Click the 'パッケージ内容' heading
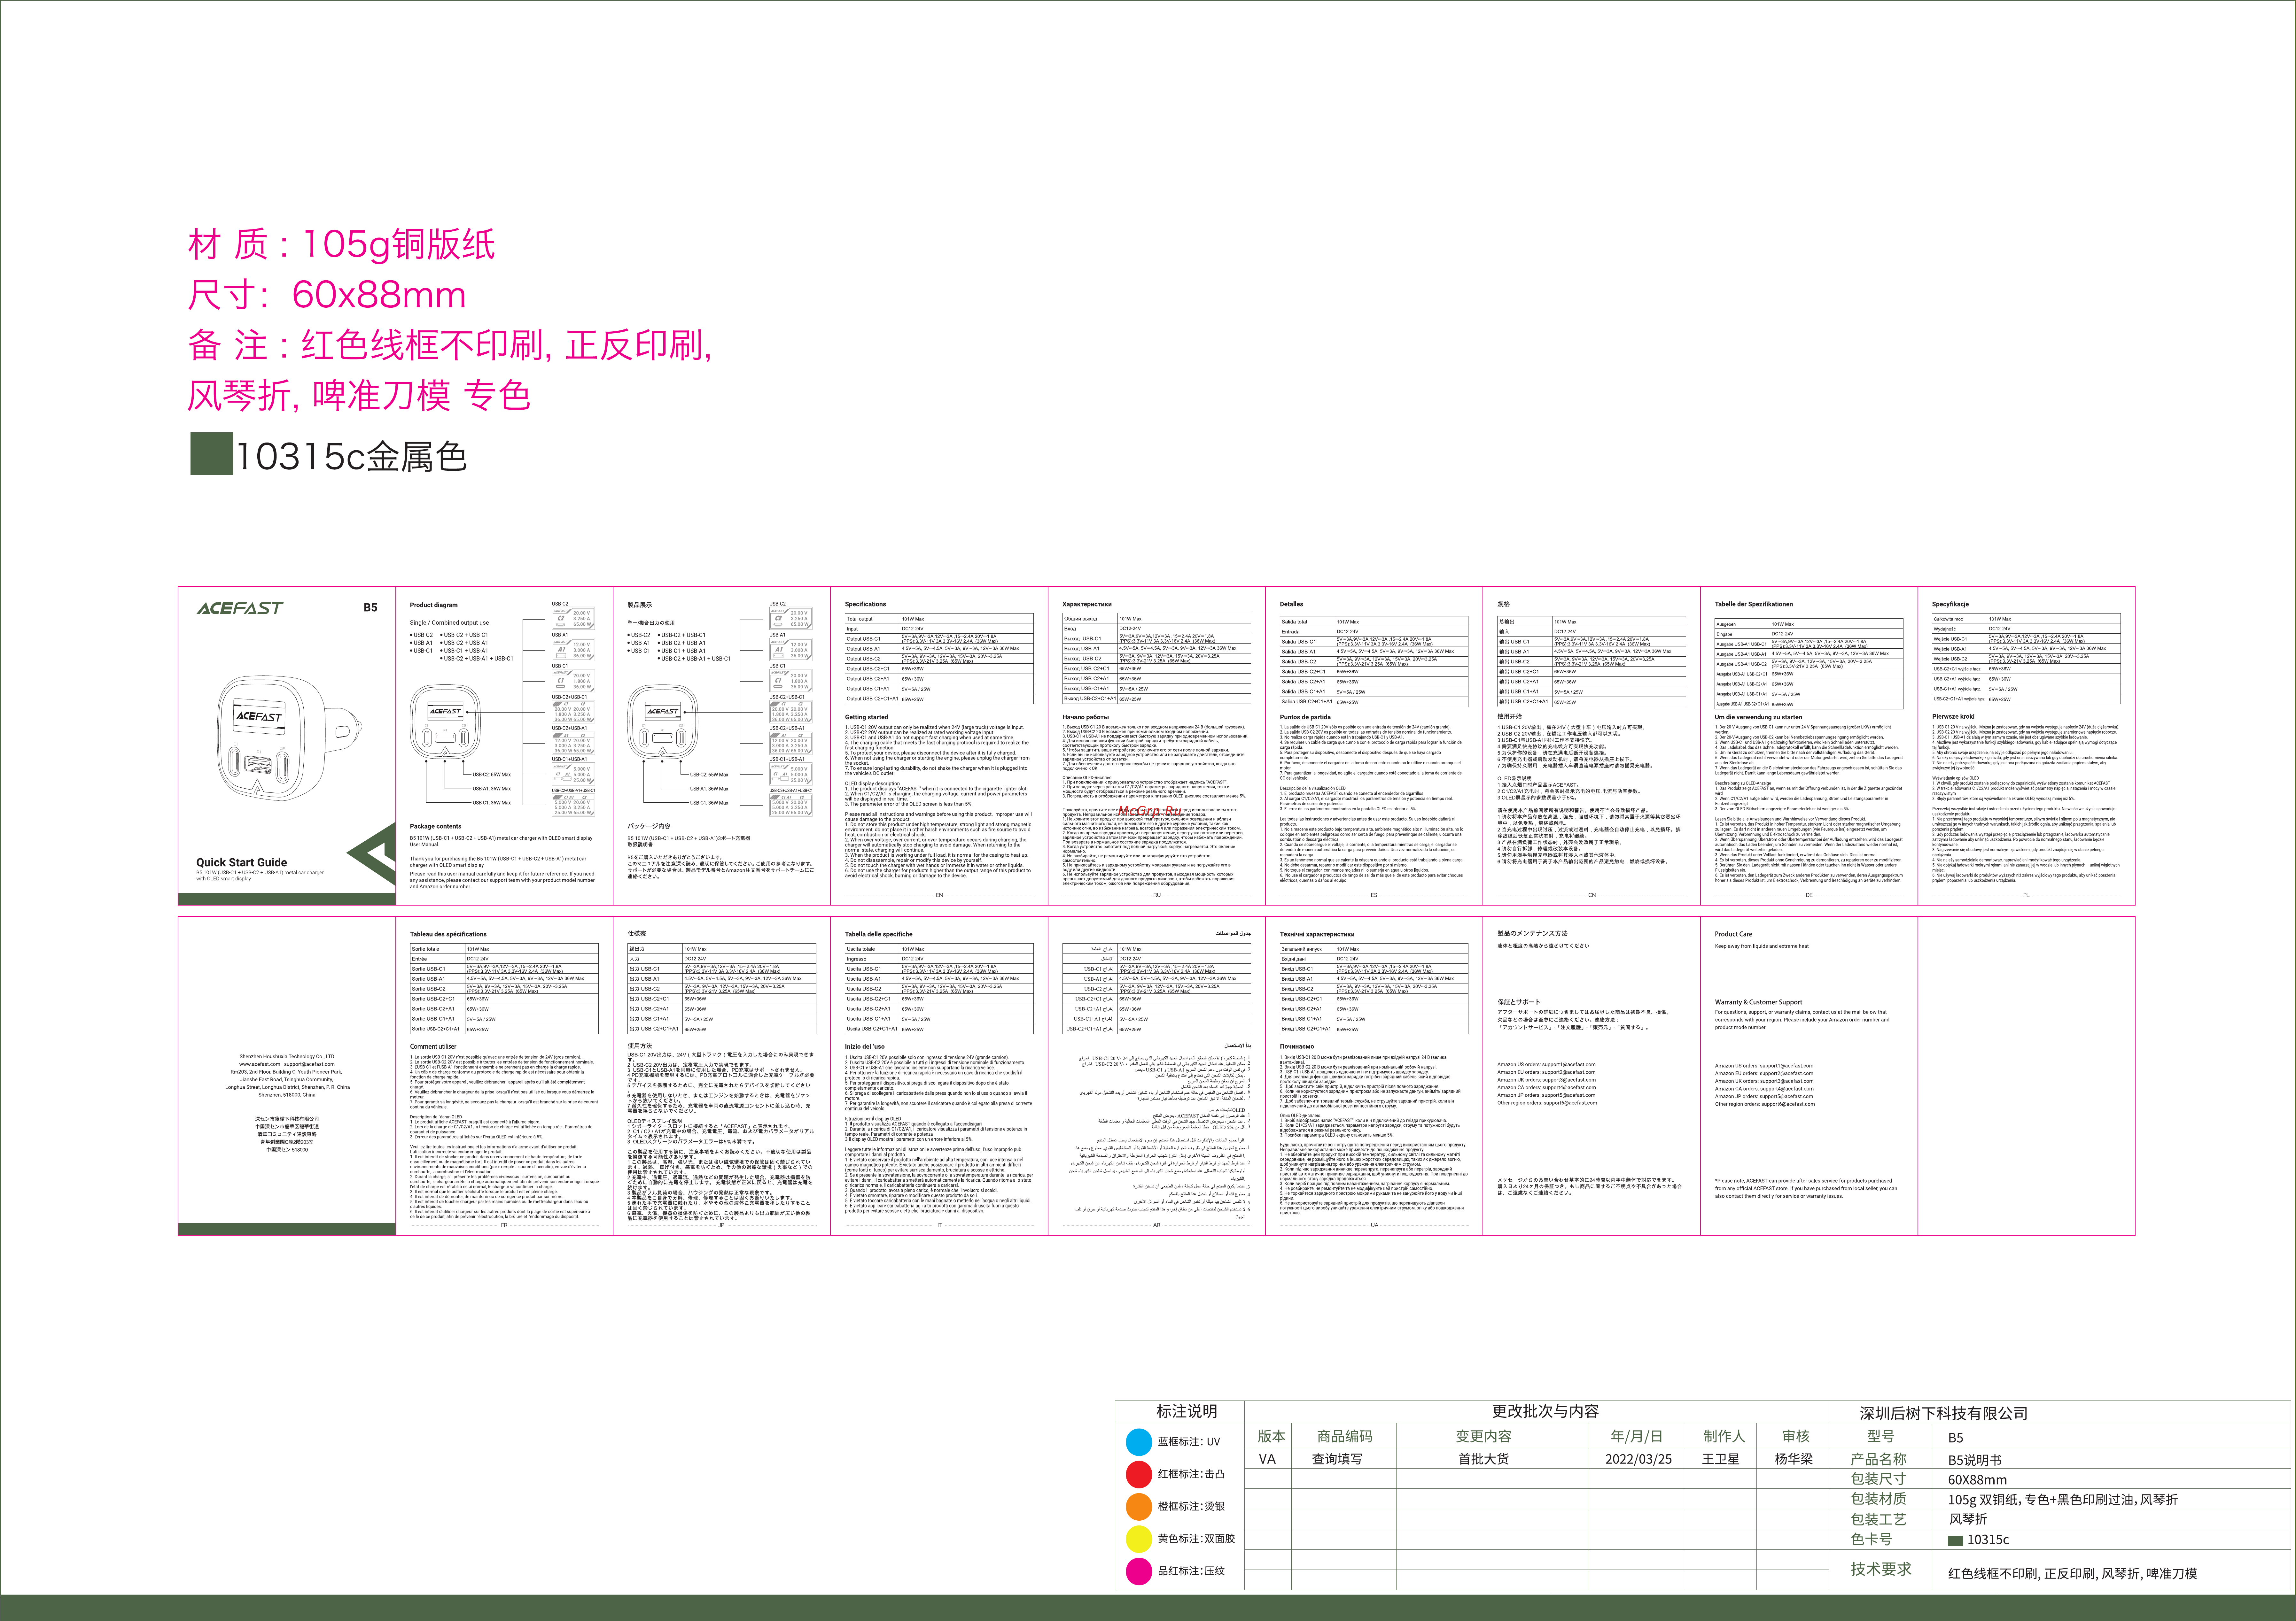 [649, 827]
